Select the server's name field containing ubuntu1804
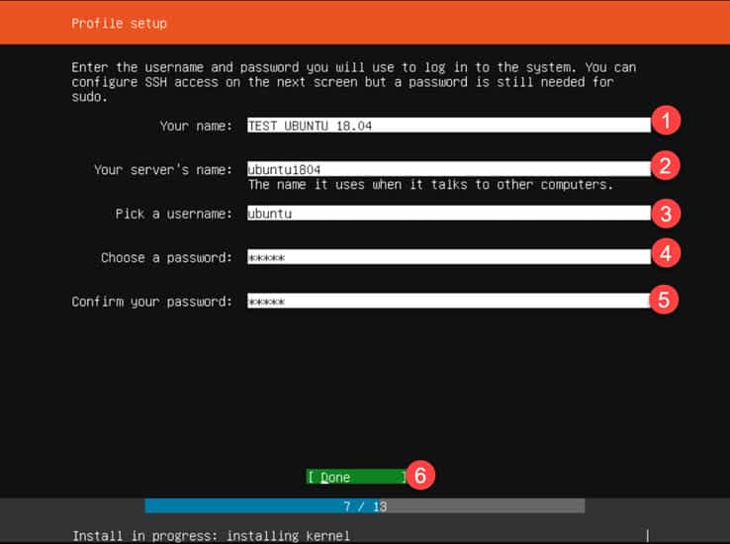Viewport: 730px width, 544px height. coord(449,169)
